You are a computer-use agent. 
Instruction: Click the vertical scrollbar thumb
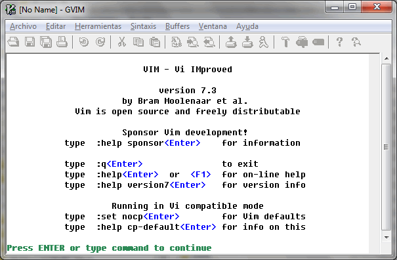[x=387, y=147]
